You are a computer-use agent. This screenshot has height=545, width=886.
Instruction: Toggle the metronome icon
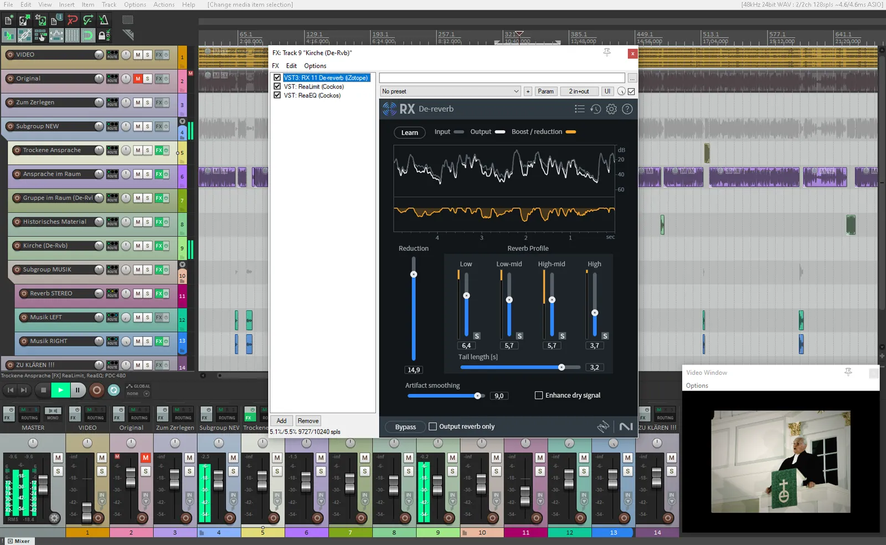[104, 20]
